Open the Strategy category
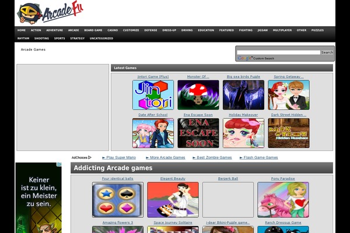The height and width of the screenshot is (233, 350). coord(78,38)
